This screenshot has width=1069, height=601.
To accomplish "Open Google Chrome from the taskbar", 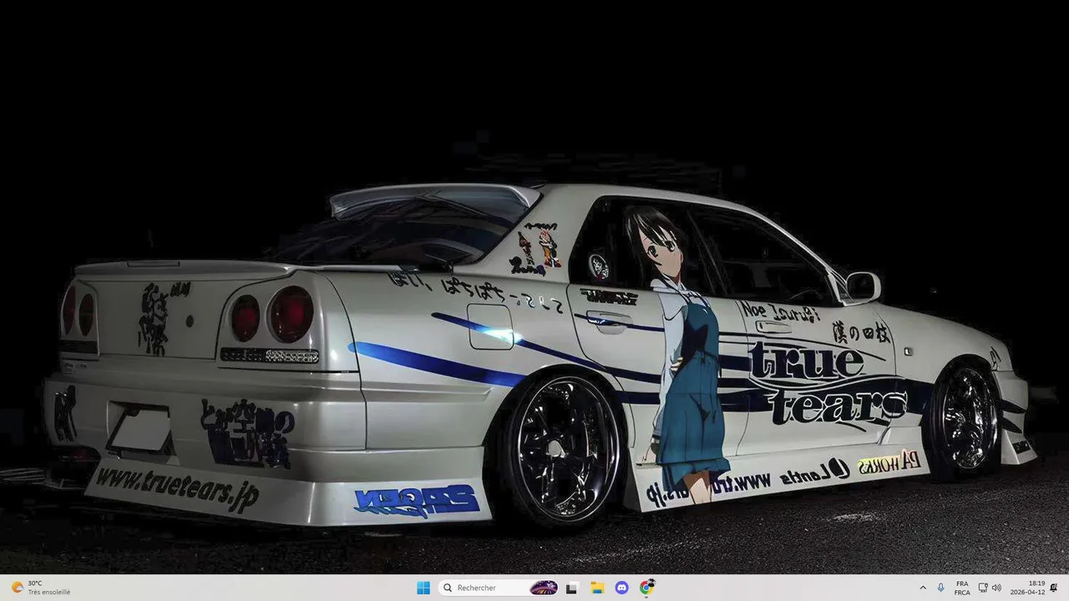I will pos(646,588).
